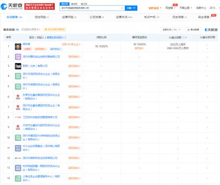
Task: Expand the VIP会员 dropdown menu
Action: tap(155, 8)
